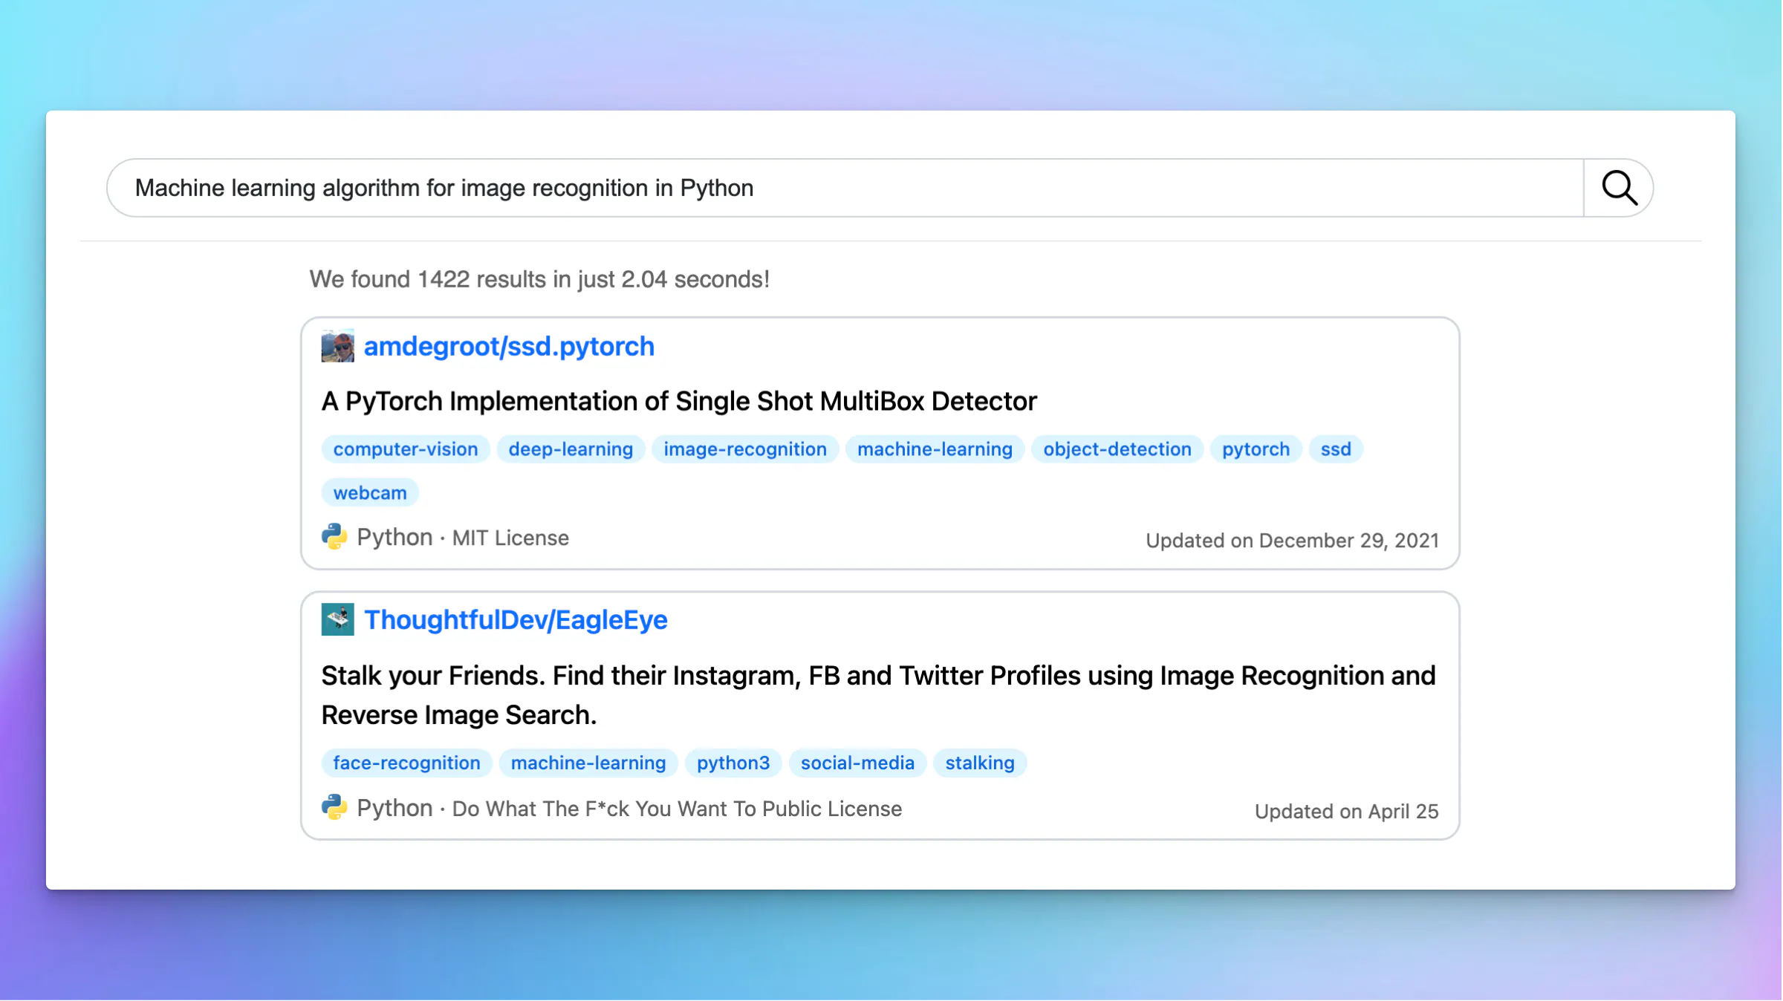Click the image-recognition tag
The height and width of the screenshot is (1001, 1783).
[745, 449]
